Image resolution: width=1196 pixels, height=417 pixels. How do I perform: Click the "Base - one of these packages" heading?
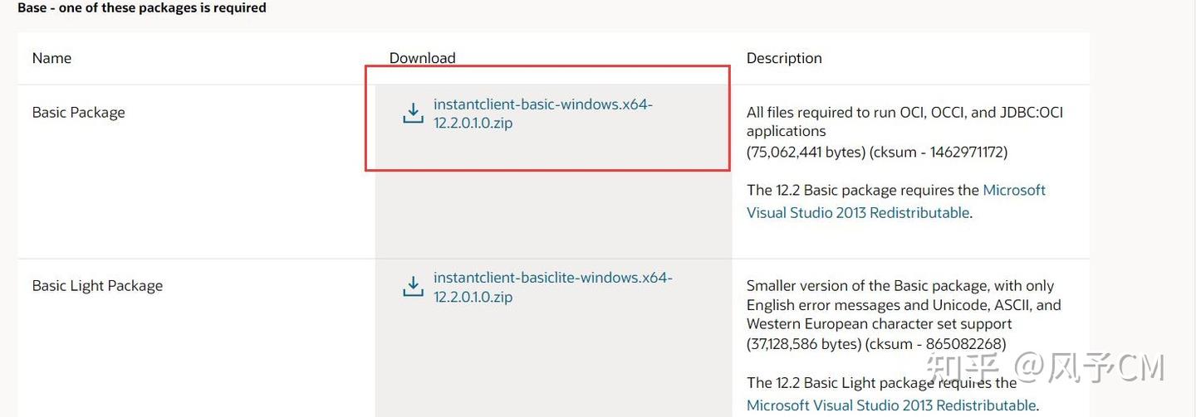click(142, 8)
